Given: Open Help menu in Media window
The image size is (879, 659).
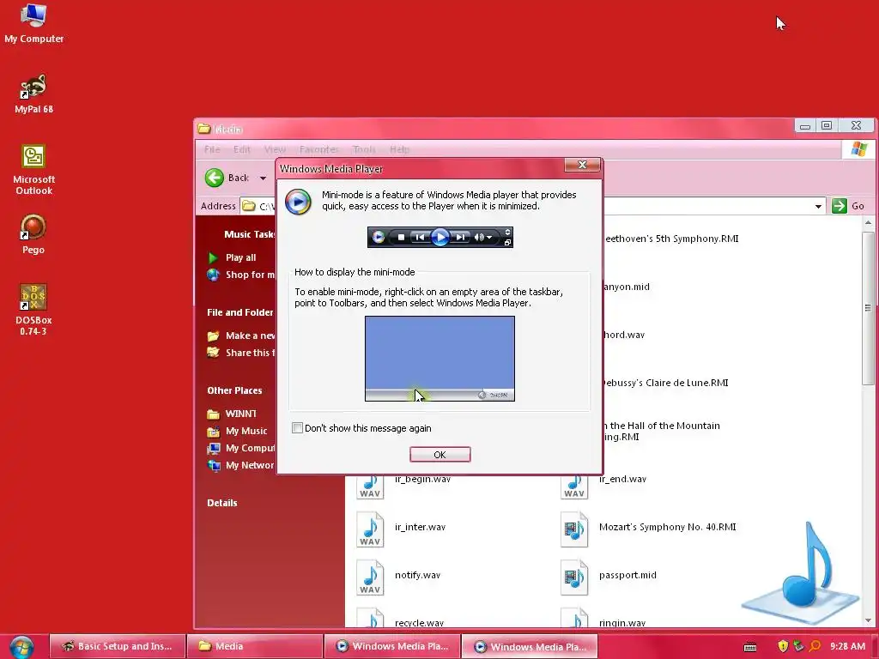Looking at the screenshot, I should (x=400, y=149).
